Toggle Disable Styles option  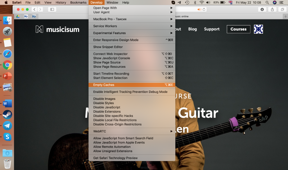[132, 103]
